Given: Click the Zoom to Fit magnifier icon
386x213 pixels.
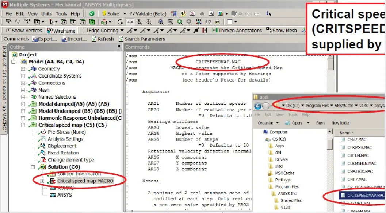Looking at the screenshot, I should point(161,22).
